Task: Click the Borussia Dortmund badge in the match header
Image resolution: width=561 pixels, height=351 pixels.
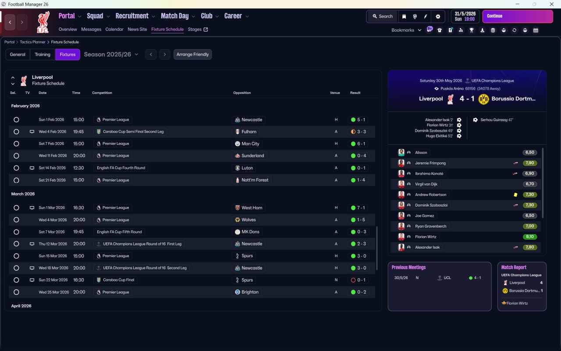Action: 483,99
